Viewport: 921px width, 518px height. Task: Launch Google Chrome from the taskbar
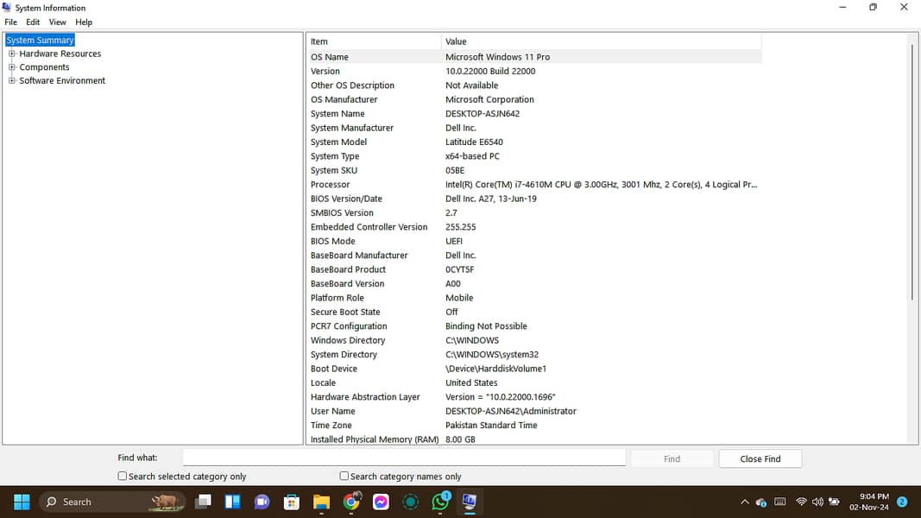(351, 502)
